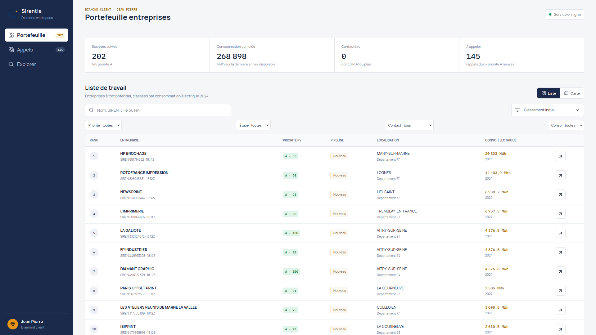Click the 14 403,9 MWh value
The width and height of the screenshot is (596, 335).
coord(498,173)
